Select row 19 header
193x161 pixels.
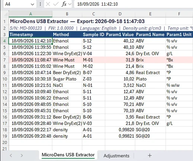4,136
